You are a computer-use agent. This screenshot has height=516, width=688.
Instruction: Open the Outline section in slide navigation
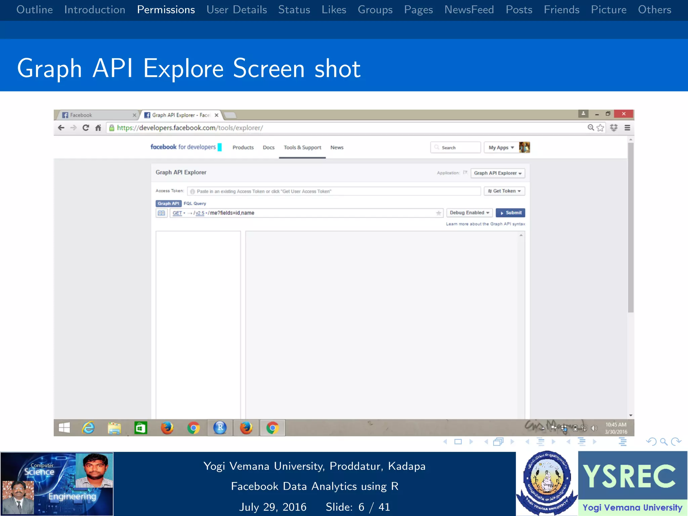(x=35, y=10)
